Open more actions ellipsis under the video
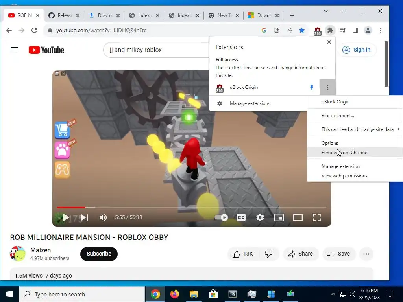The width and height of the screenshot is (403, 302). tap(366, 254)
